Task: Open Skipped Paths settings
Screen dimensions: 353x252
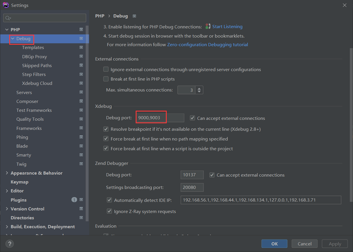Action: [37, 65]
